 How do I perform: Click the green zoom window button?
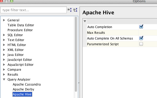12,1
